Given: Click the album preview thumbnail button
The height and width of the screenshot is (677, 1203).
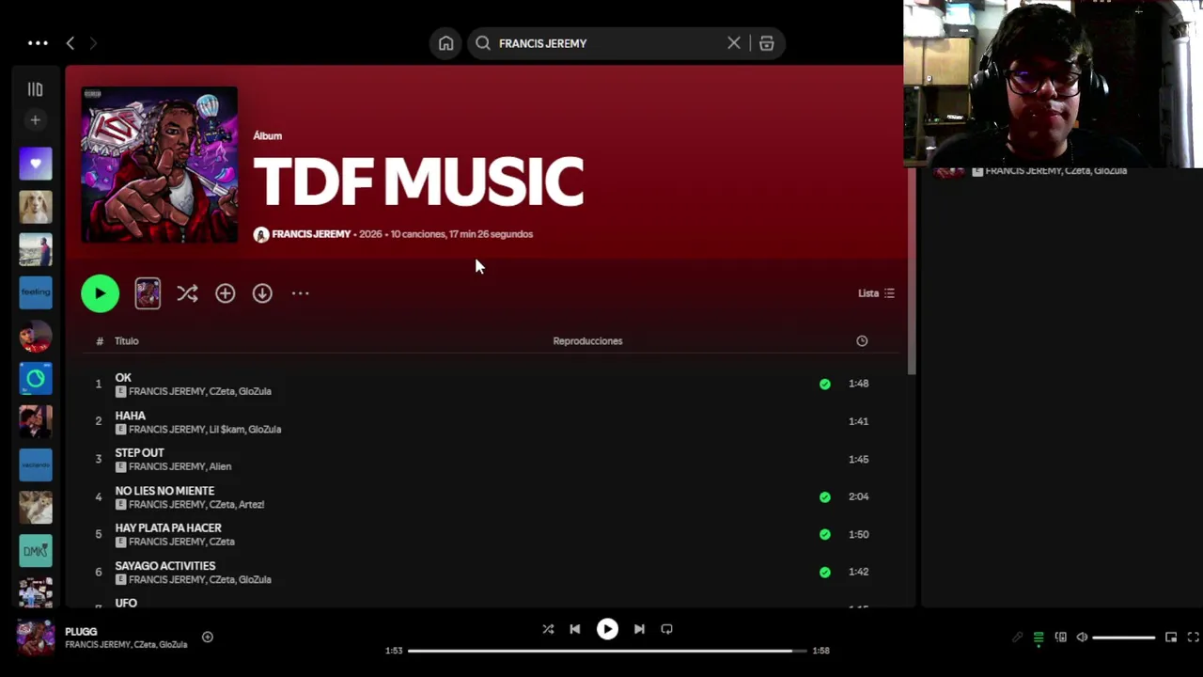Looking at the screenshot, I should coord(148,293).
